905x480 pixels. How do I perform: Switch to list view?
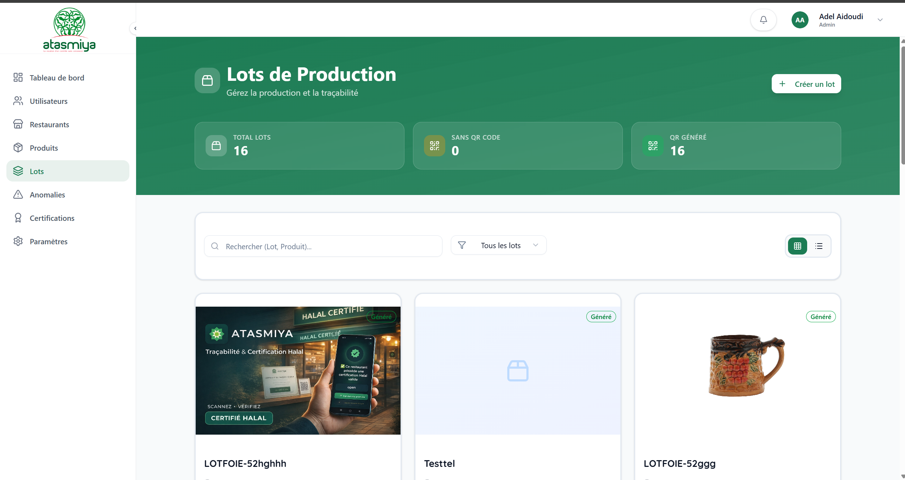(819, 246)
